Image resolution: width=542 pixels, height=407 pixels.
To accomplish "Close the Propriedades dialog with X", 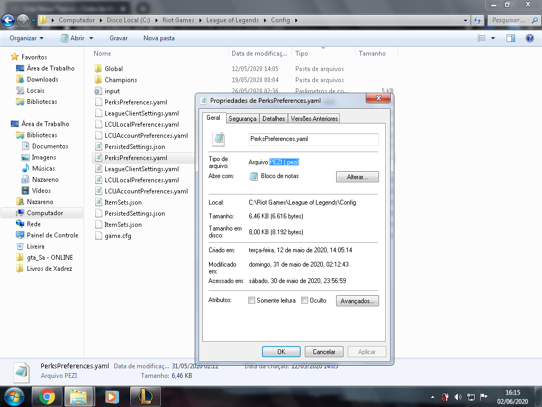I will tap(378, 98).
